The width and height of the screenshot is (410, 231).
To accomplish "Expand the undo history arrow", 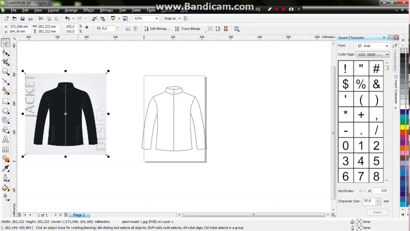I will click(x=73, y=19).
